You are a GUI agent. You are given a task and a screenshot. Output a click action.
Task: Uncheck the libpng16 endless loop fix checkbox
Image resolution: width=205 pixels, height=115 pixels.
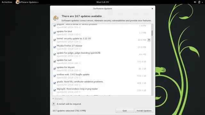click(55, 90)
